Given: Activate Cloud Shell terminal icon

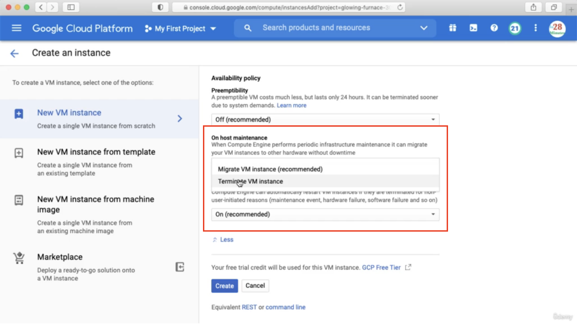Looking at the screenshot, I should click(473, 28).
